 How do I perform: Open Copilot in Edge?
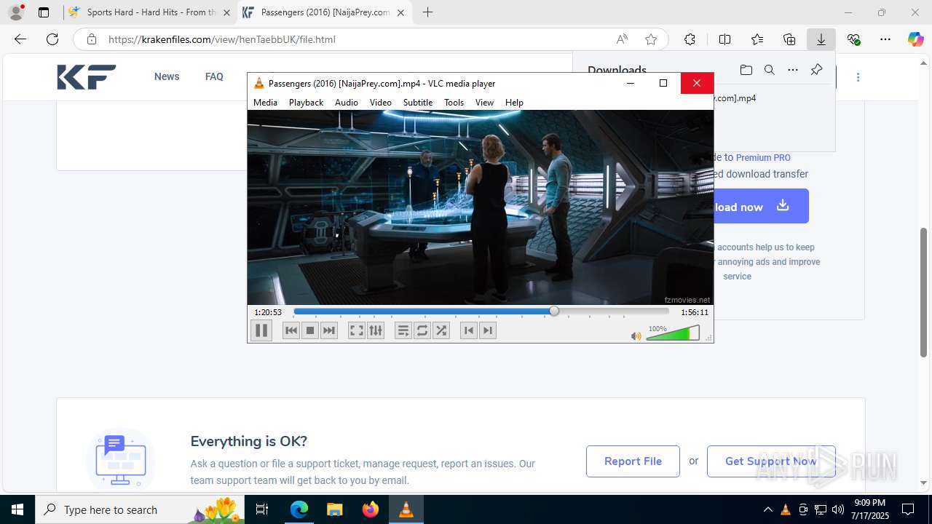(x=915, y=39)
